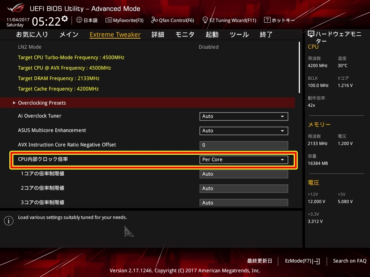Click memory frequency 2133 MHz value
Screen dimensions: 370x277
[317, 144]
